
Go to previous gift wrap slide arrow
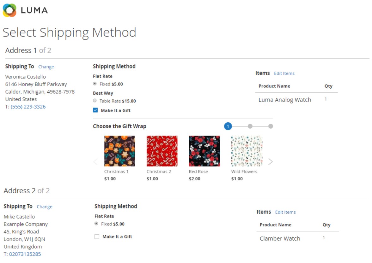coord(95,162)
